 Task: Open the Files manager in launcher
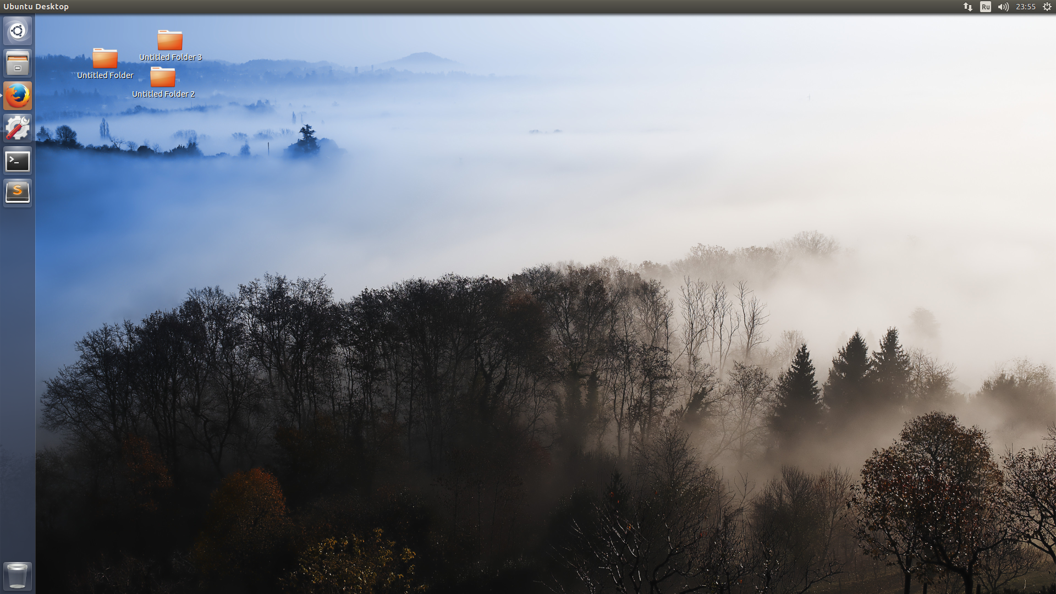pos(18,63)
